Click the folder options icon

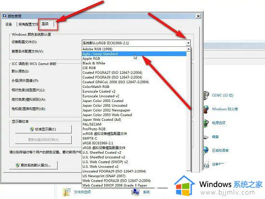(66, 192)
